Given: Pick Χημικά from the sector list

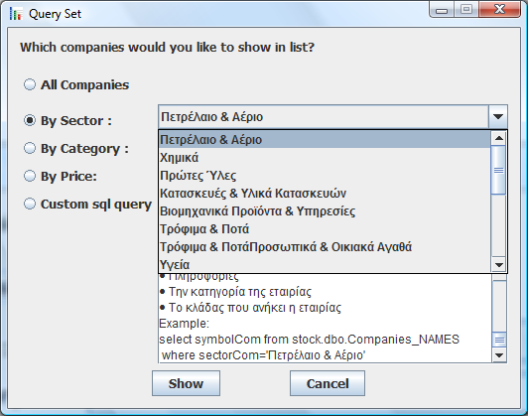Looking at the screenshot, I should click(325, 157).
